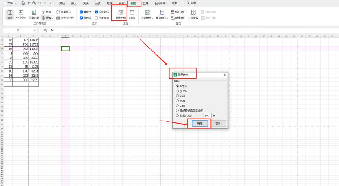
Task: Switch to 分页预览 page break preview
Action: (21, 15)
